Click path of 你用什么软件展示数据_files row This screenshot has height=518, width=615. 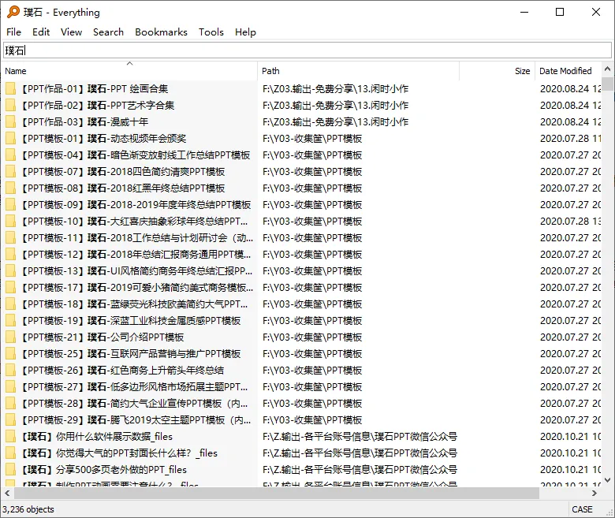click(360, 437)
